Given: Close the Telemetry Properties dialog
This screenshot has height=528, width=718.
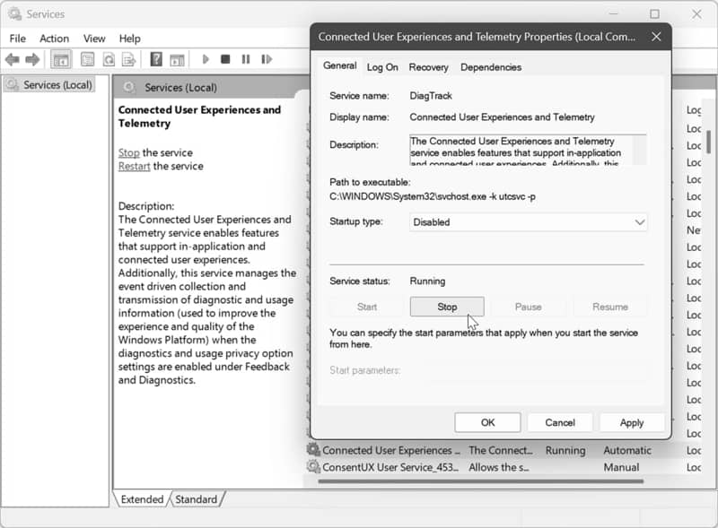Looking at the screenshot, I should [656, 37].
